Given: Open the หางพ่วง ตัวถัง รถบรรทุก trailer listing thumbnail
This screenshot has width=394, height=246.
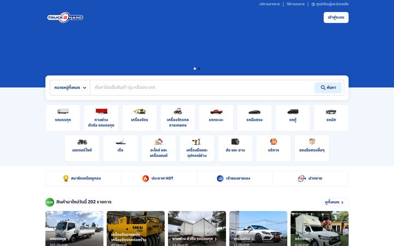Looking at the screenshot, I should tap(197, 229).
